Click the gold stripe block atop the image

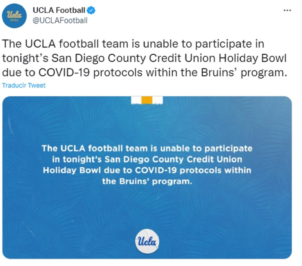click(147, 100)
